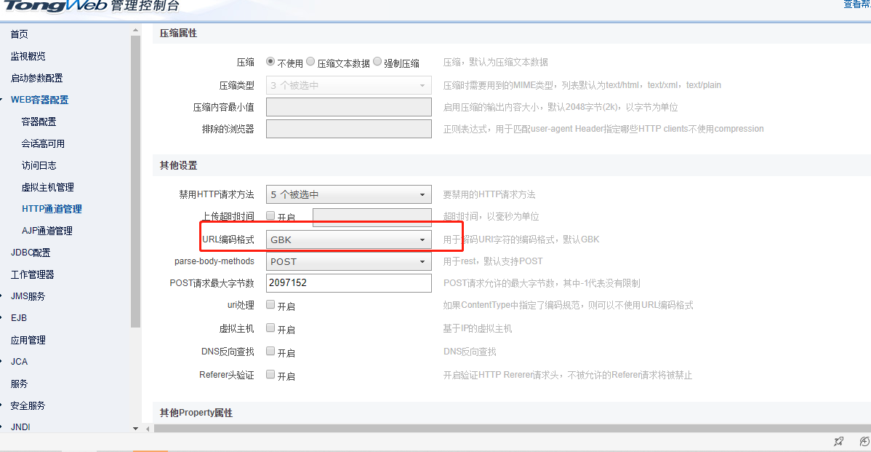The width and height of the screenshot is (871, 452).
Task: Go to 虚拟主机管理 in the sidebar
Action: 47,187
